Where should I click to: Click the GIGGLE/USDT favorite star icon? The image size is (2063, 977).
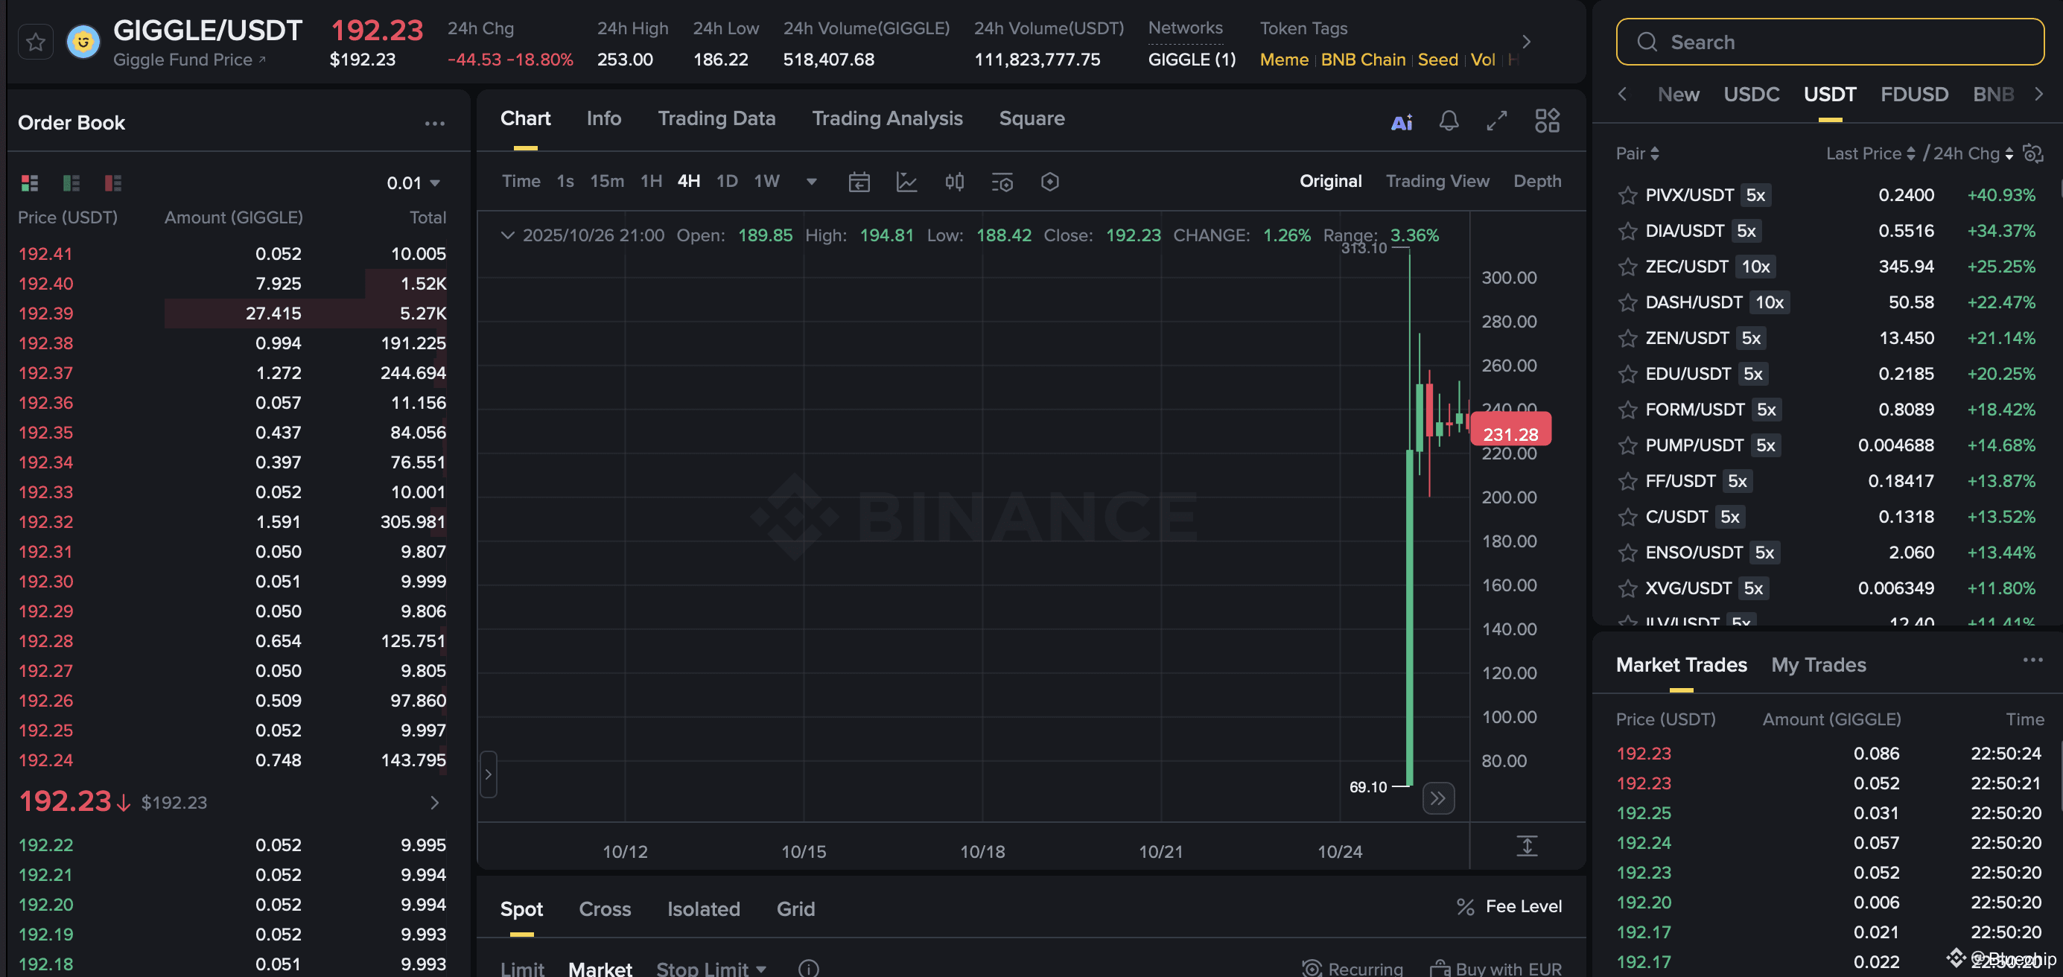(x=35, y=42)
